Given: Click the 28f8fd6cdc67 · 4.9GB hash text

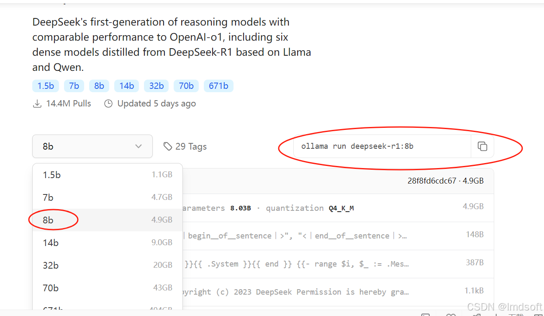Looking at the screenshot, I should click(x=445, y=181).
